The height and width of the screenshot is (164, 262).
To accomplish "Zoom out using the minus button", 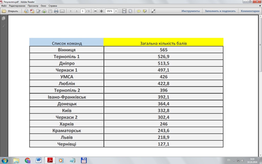I will (x=95, y=11).
